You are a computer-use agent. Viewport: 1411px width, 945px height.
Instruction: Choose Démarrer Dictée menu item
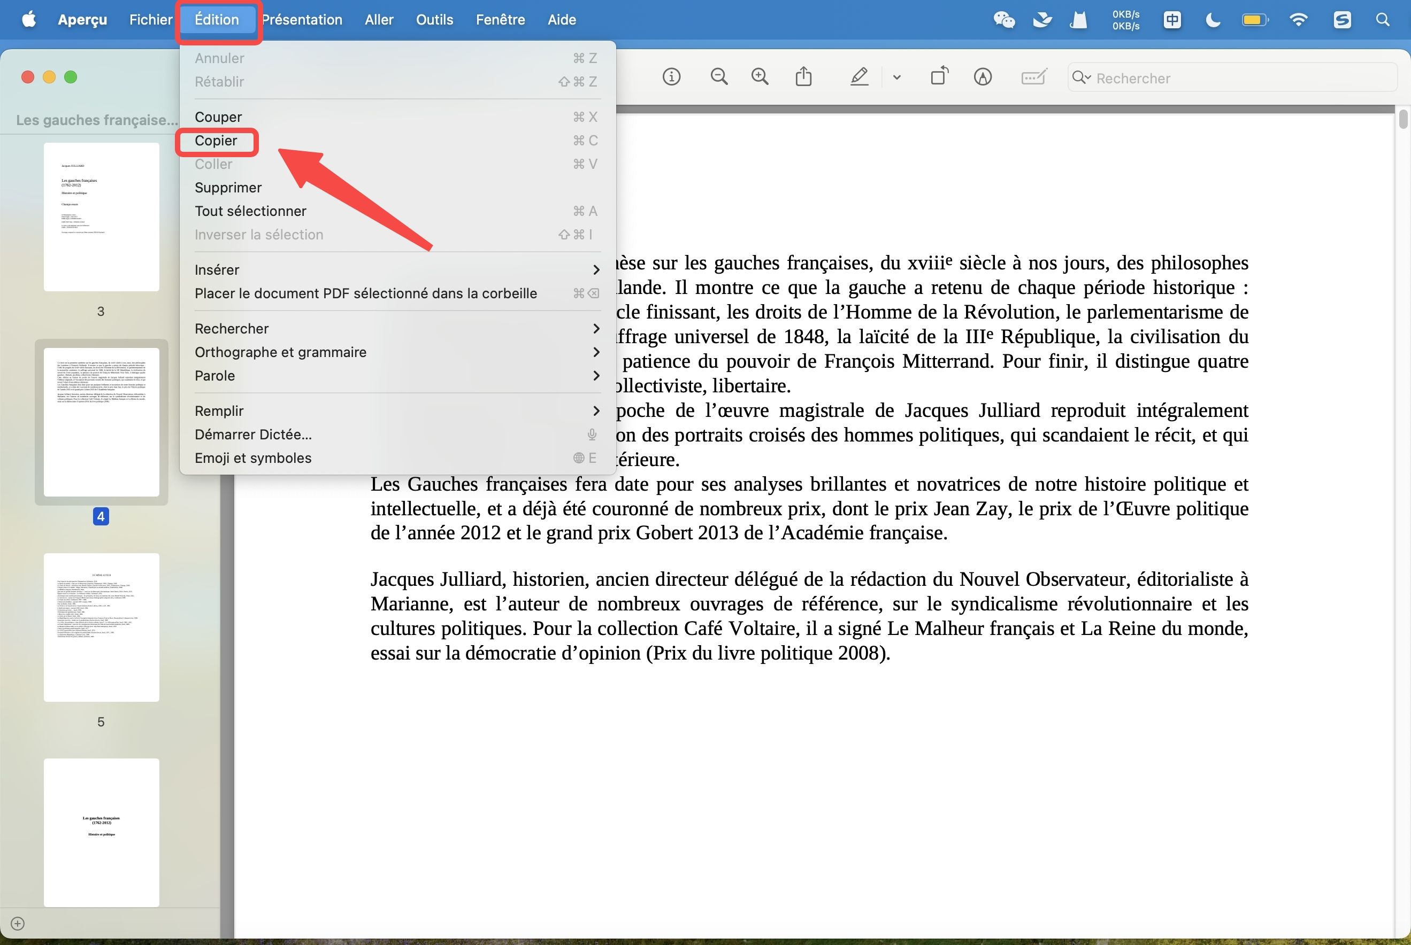tap(397, 434)
